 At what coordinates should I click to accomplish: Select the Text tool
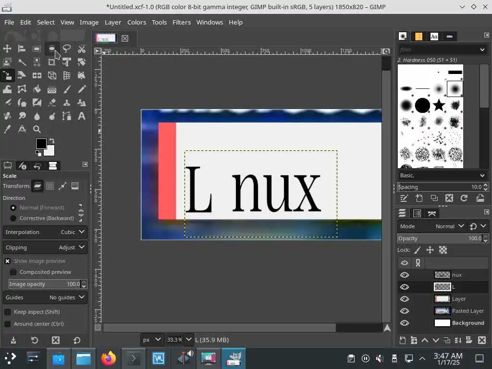click(x=82, y=116)
